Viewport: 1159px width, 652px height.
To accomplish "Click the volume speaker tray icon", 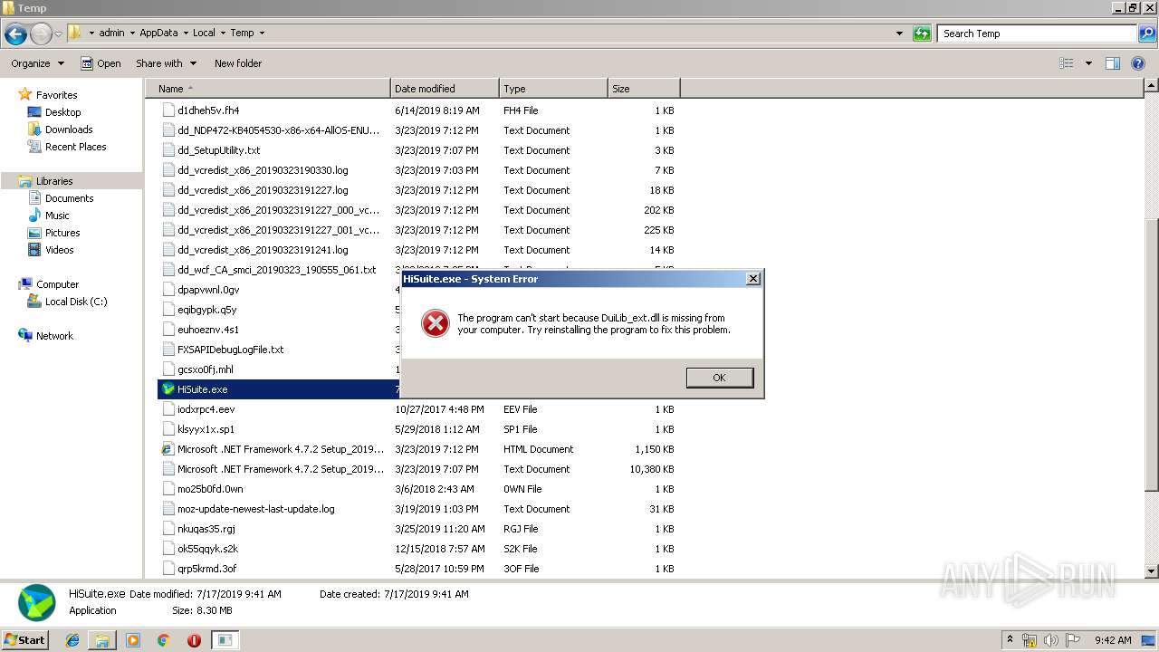I will tap(1049, 640).
